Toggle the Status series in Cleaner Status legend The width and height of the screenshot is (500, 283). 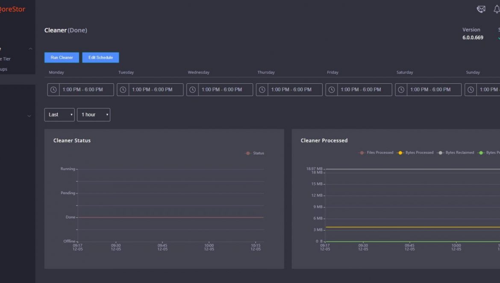(x=255, y=153)
